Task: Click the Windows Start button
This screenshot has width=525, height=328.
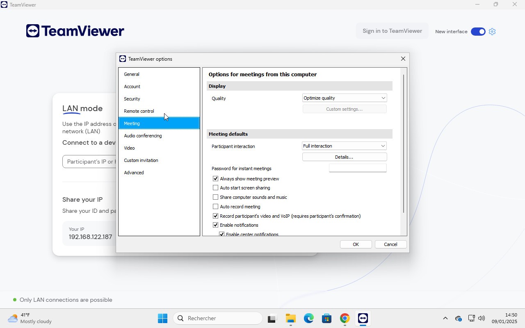Action: (x=162, y=318)
